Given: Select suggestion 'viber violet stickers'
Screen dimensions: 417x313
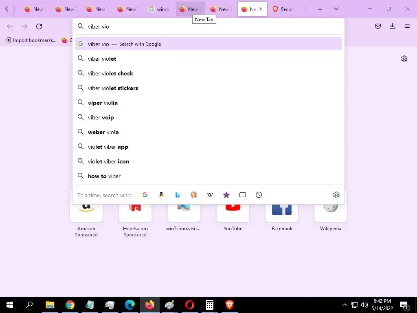Looking at the screenshot, I should (x=208, y=88).
